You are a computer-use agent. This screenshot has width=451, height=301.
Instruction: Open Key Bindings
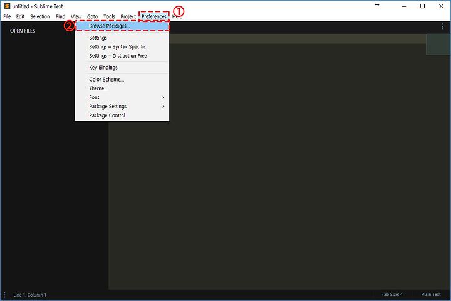point(122,67)
